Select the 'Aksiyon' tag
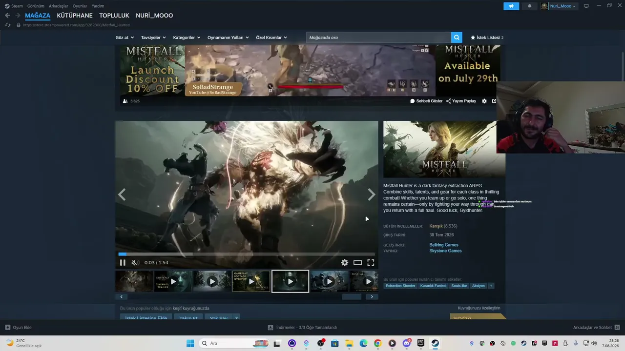625x351 pixels. pos(479,286)
